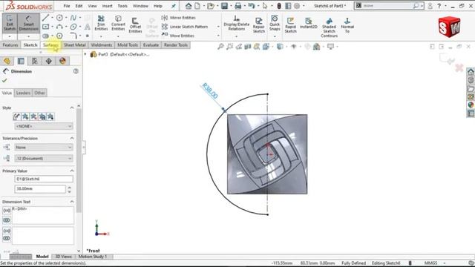Select the Sketch Fillet tool
This screenshot has height=267, width=475.
[73, 36]
